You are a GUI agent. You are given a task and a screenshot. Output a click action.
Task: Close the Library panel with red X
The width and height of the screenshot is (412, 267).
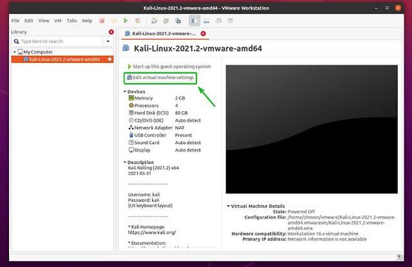click(x=111, y=32)
